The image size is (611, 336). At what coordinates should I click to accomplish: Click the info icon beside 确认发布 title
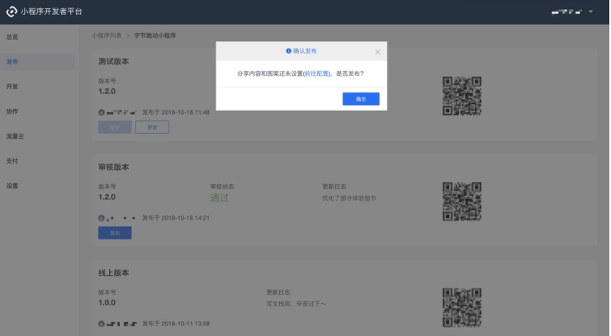(x=288, y=50)
